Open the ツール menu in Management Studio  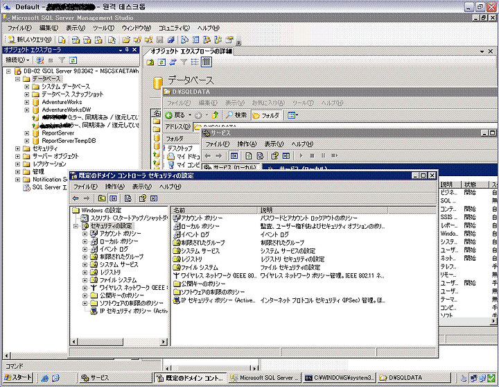click(103, 28)
